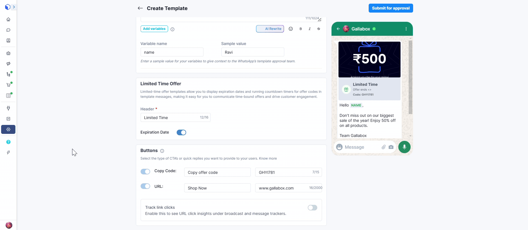Click the microphone button in preview
528x230 pixels.
[404, 147]
